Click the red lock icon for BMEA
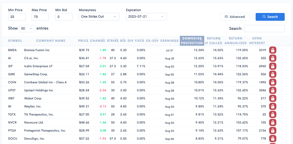 273,50
